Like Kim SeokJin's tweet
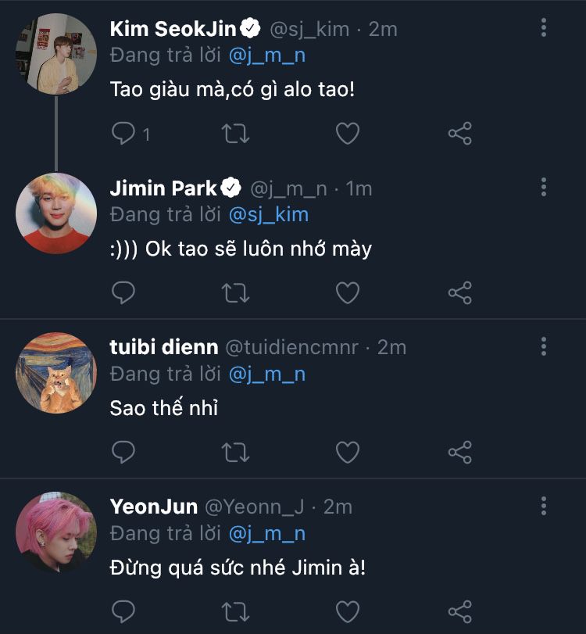The height and width of the screenshot is (634, 586). click(347, 134)
